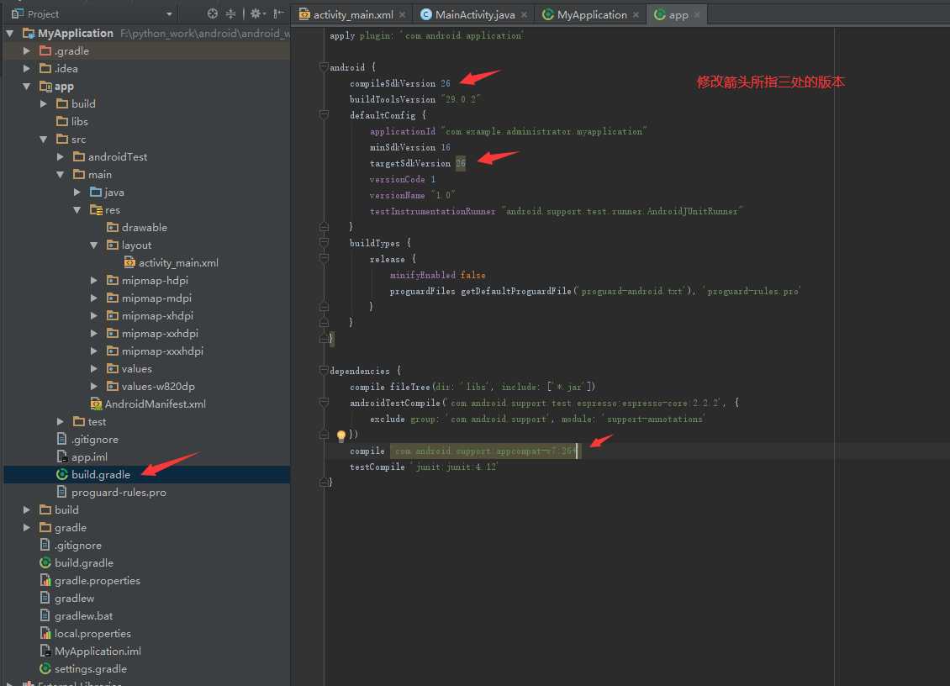Select the values folder row
950x686 pixels.
click(146, 368)
